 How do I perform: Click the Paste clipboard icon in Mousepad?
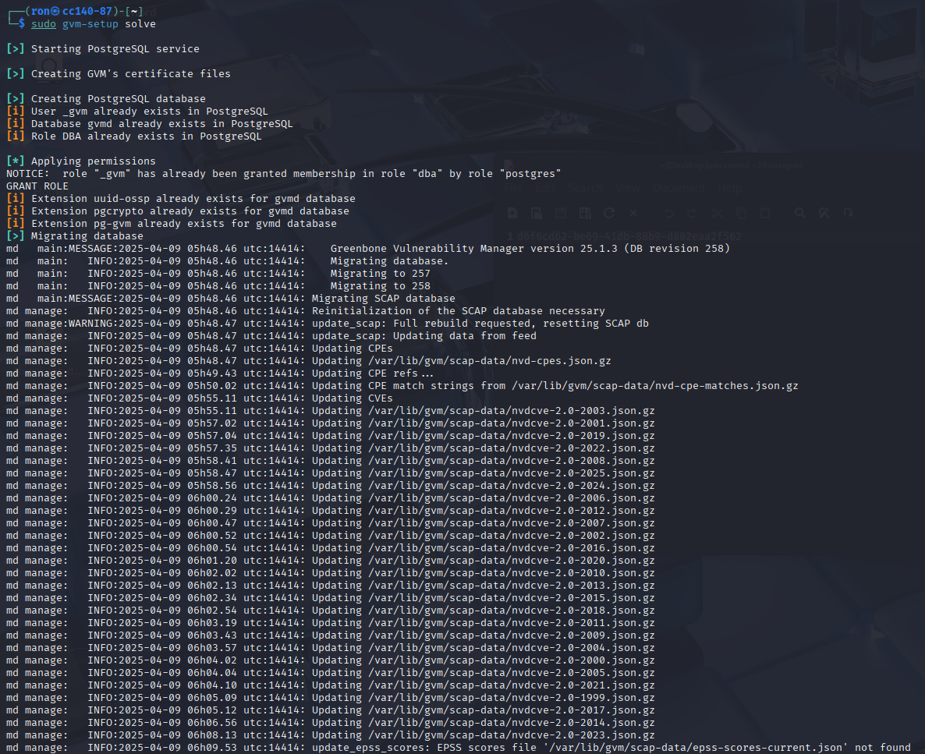765,213
